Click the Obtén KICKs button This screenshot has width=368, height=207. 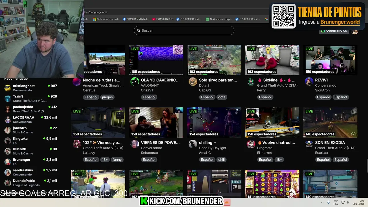[334, 30]
